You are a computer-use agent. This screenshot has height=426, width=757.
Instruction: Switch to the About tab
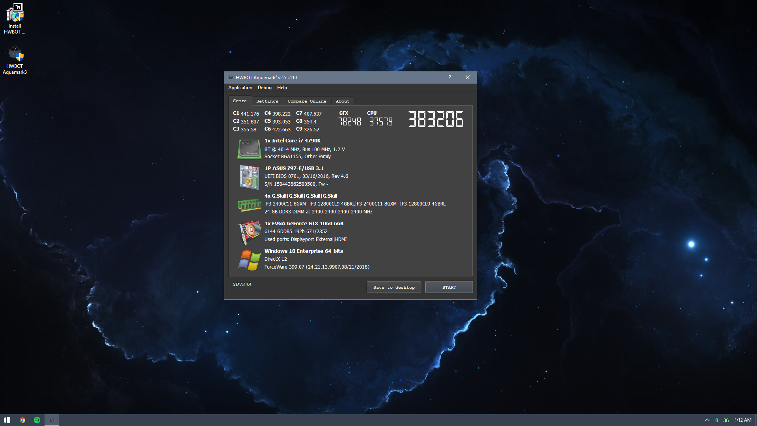[x=343, y=101]
